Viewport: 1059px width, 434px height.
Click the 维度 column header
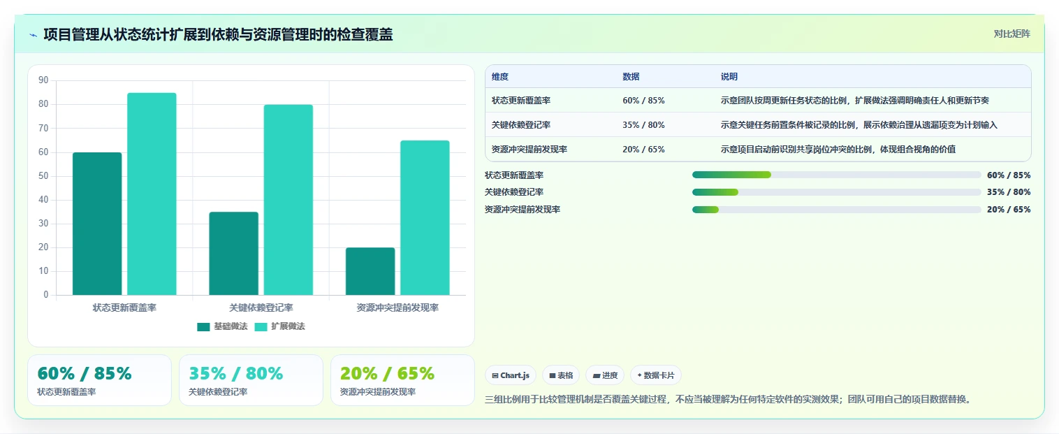tap(500, 77)
